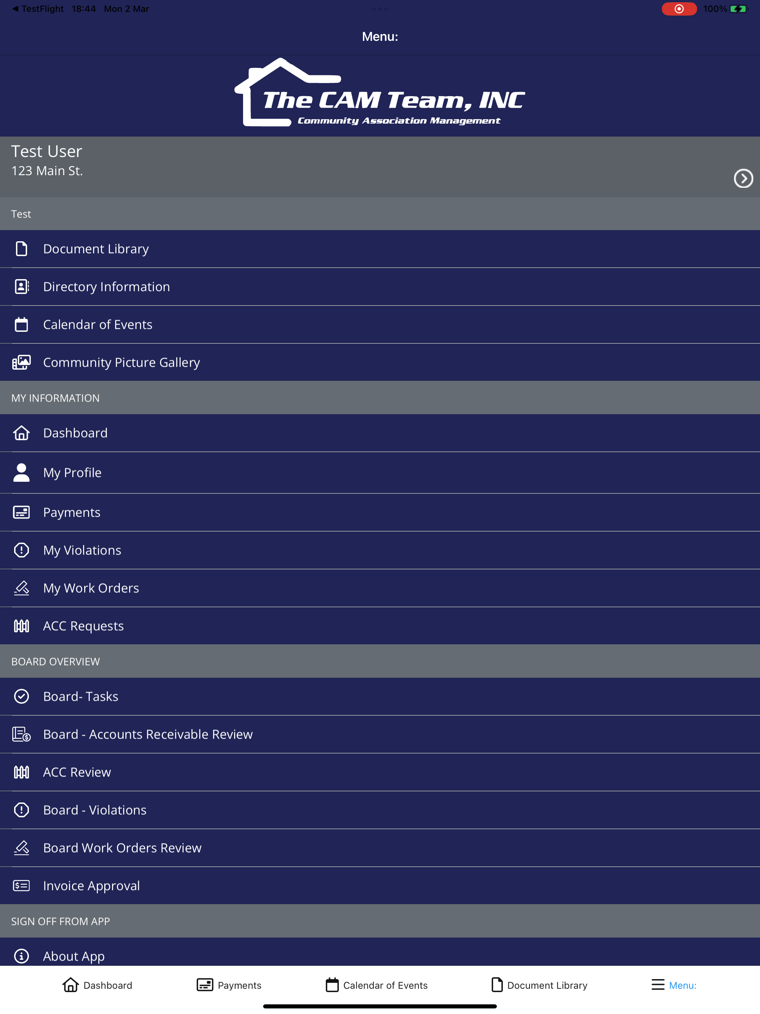Tap the Dashboard house icon in My Information
This screenshot has height=1014, width=760.
[x=21, y=433]
